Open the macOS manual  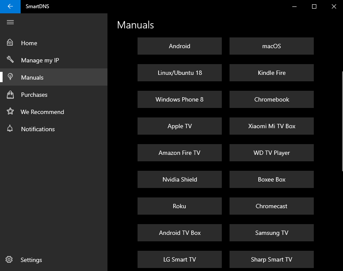point(272,46)
